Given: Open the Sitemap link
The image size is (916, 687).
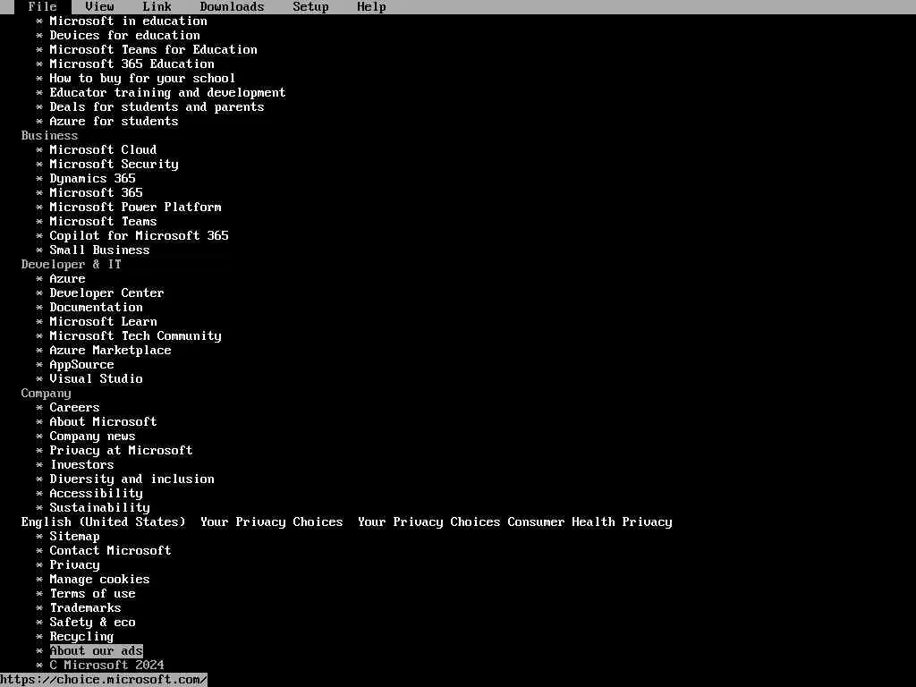Looking at the screenshot, I should pyautogui.click(x=75, y=537).
